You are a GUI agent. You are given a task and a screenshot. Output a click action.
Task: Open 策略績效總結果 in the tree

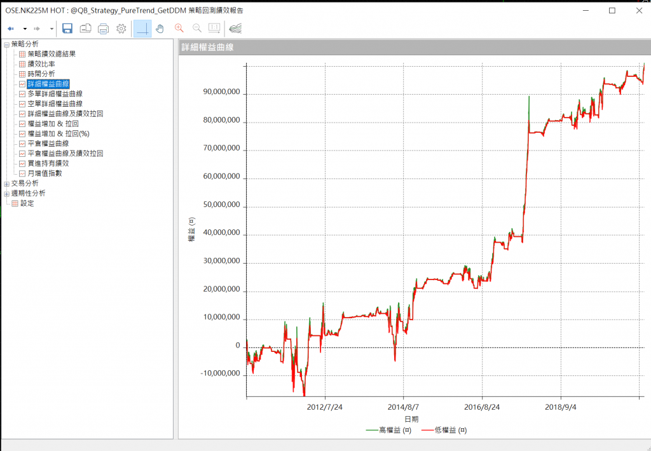(51, 54)
